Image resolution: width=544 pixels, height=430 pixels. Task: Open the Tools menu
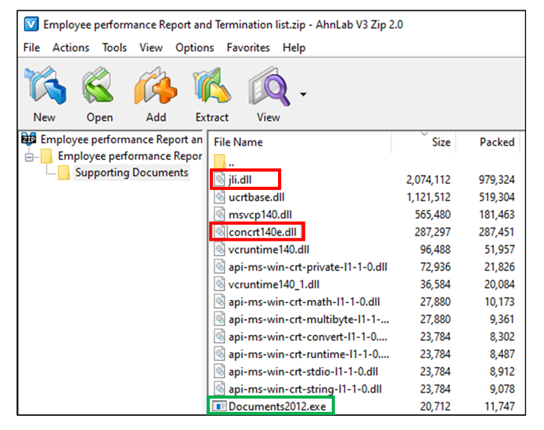[114, 48]
